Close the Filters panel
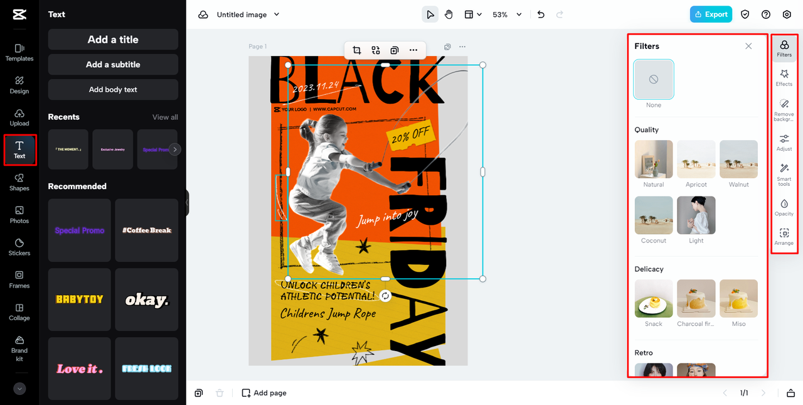 748,46
